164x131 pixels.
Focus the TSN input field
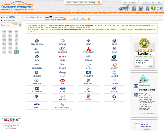click(83, 18)
